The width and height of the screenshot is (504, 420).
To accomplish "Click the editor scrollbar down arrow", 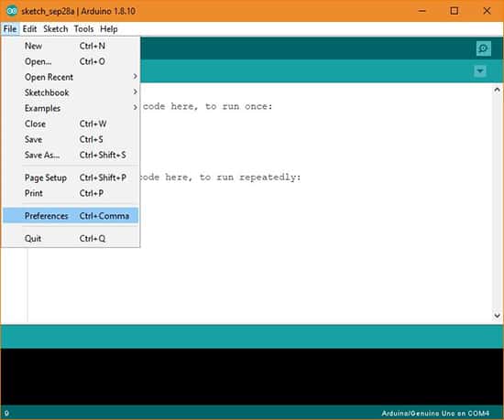I will pyautogui.click(x=497, y=316).
